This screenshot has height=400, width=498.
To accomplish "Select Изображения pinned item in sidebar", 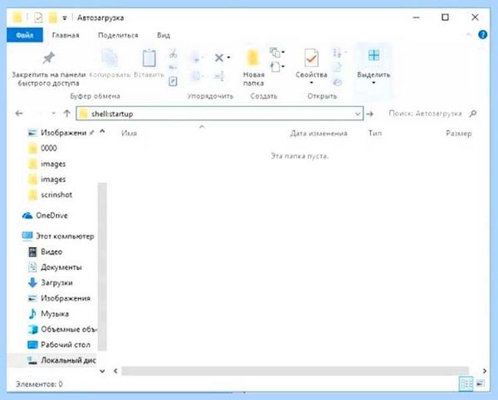I will click(61, 133).
